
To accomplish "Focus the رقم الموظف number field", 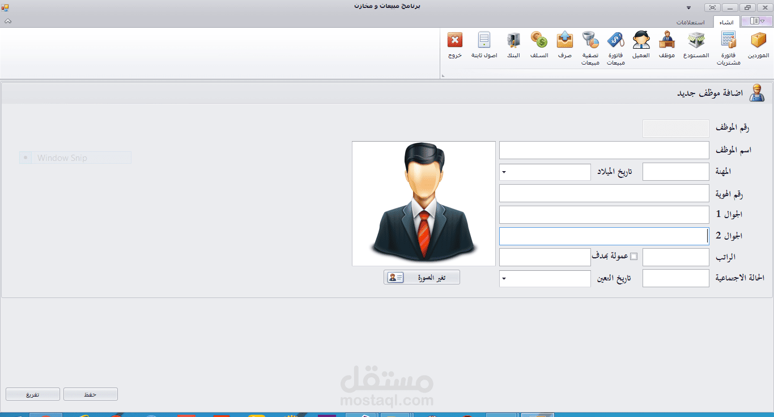I will pos(676,129).
